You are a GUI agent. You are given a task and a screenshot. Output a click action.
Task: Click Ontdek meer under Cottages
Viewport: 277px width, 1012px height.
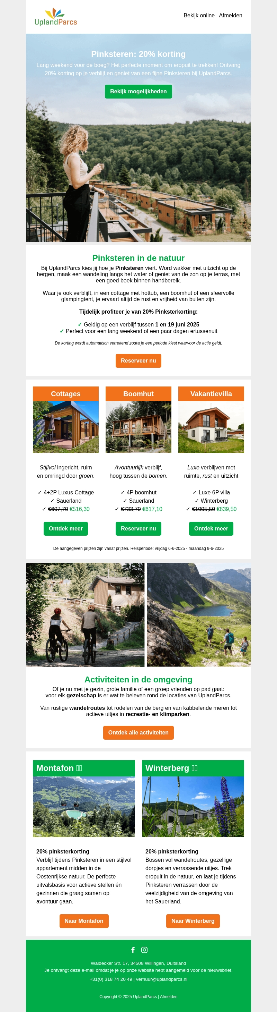pyautogui.click(x=66, y=528)
